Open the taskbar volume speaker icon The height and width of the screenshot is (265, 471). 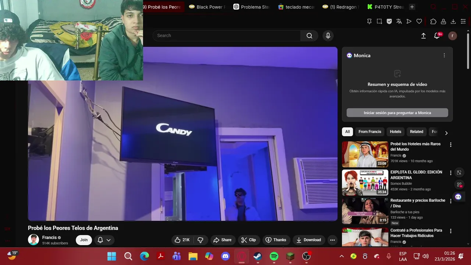coord(426,256)
